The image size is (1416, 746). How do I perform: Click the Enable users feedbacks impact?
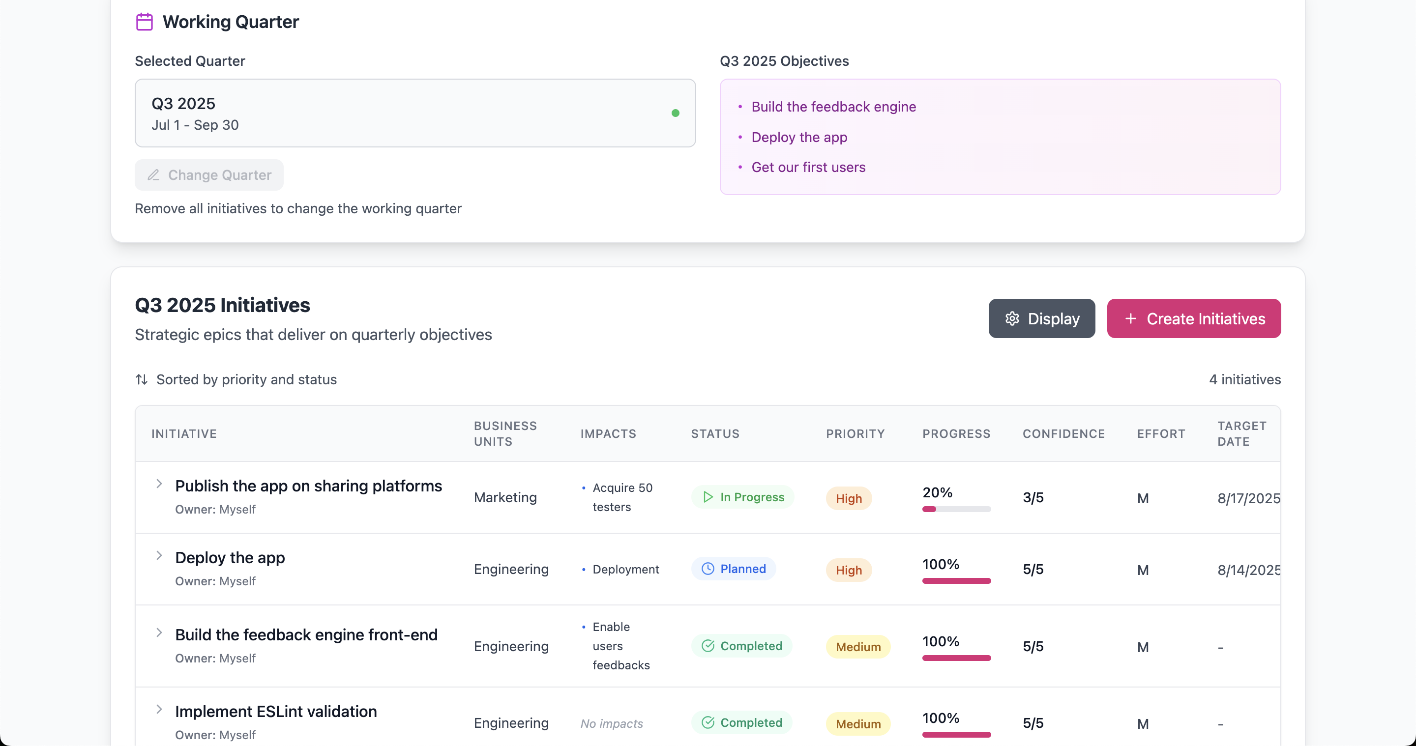(x=621, y=646)
